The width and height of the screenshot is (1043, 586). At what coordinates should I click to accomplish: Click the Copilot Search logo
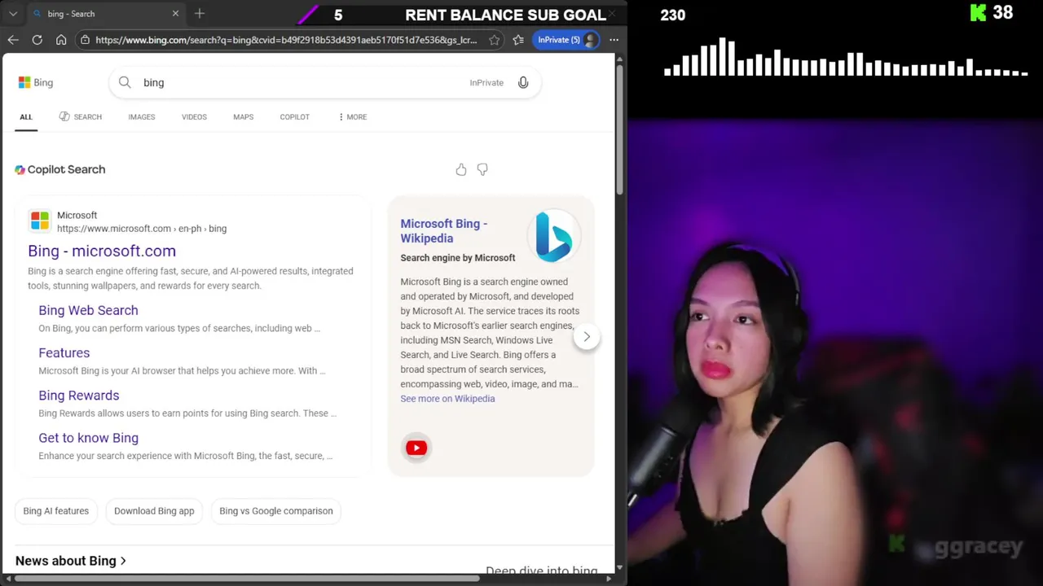tap(59, 169)
